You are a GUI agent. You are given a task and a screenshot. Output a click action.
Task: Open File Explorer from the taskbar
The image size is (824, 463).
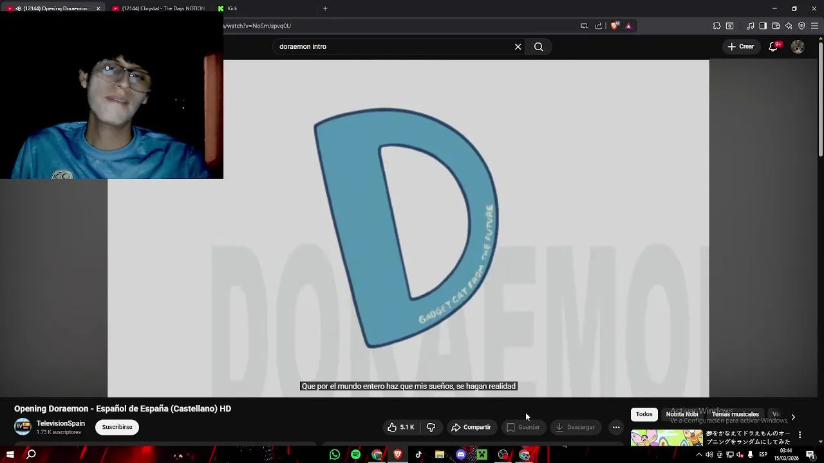(x=440, y=455)
